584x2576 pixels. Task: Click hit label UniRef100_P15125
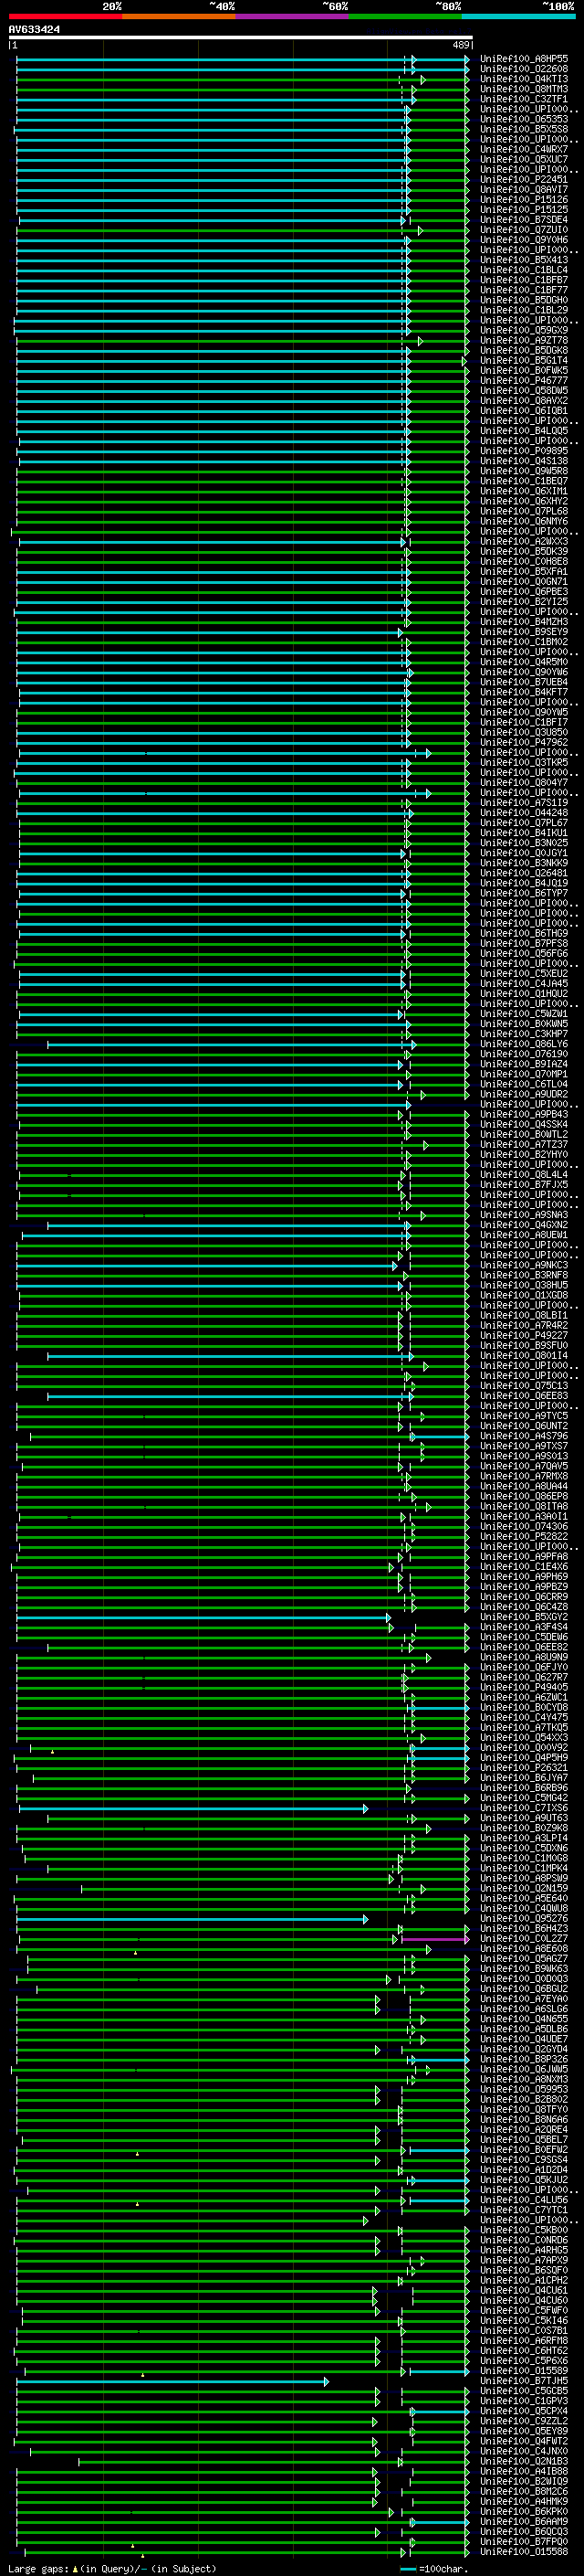(523, 209)
